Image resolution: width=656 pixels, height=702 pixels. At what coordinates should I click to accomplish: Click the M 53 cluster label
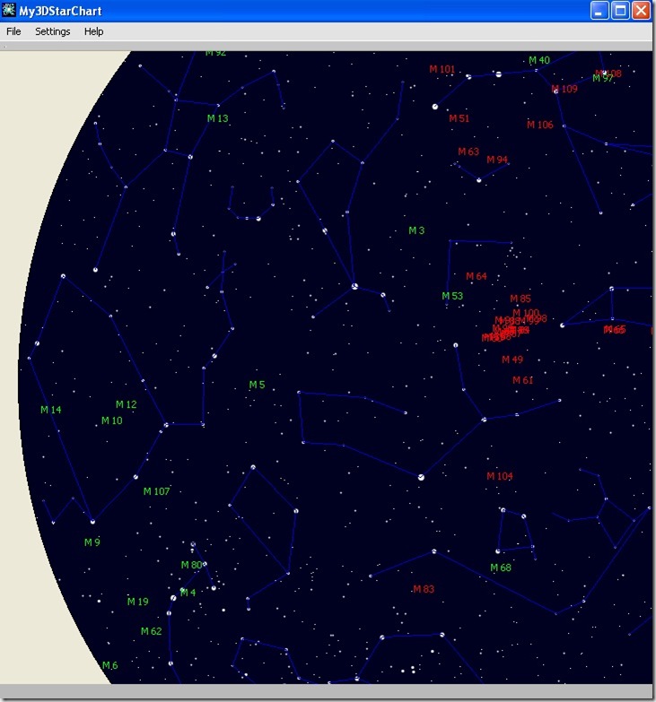point(452,296)
